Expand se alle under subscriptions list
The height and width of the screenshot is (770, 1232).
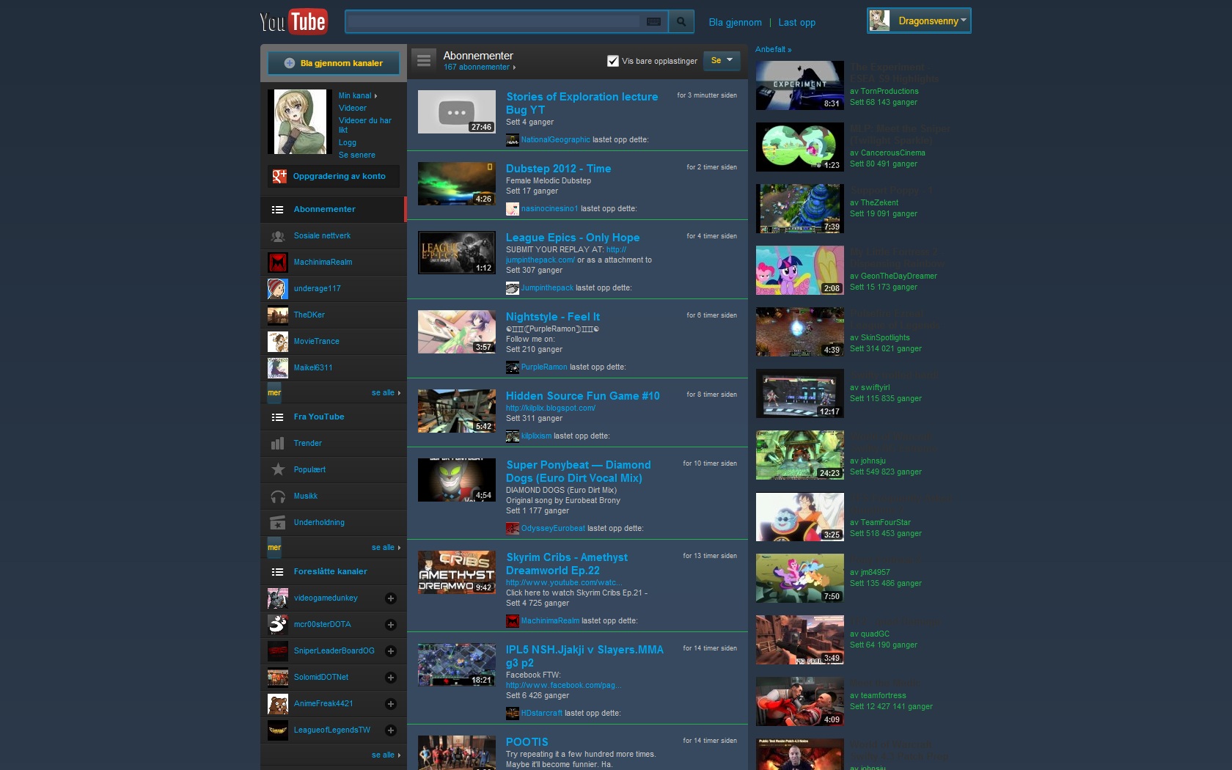pos(386,393)
